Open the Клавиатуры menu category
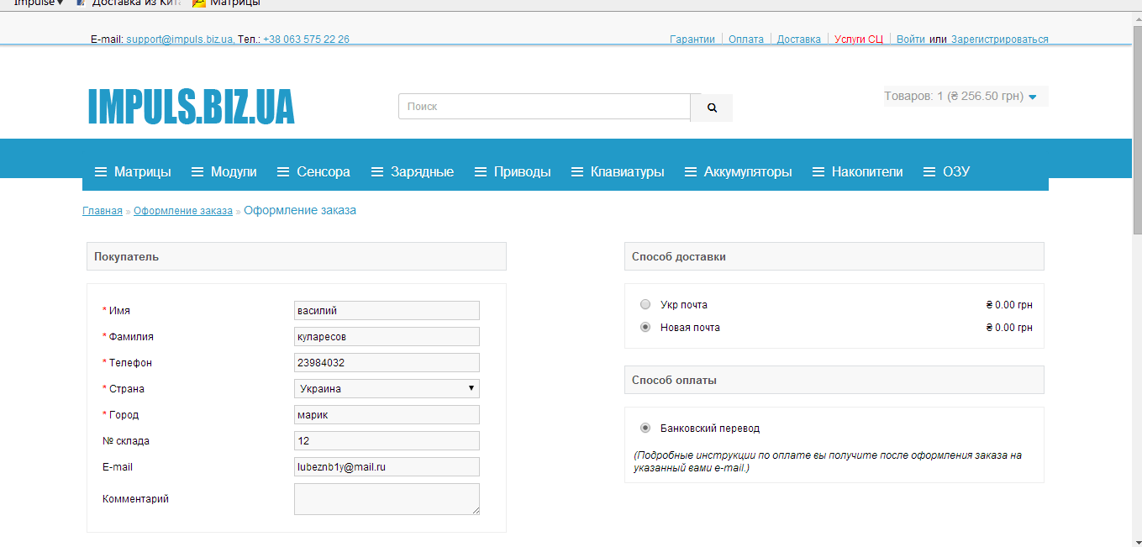The height and width of the screenshot is (547, 1142). (628, 171)
